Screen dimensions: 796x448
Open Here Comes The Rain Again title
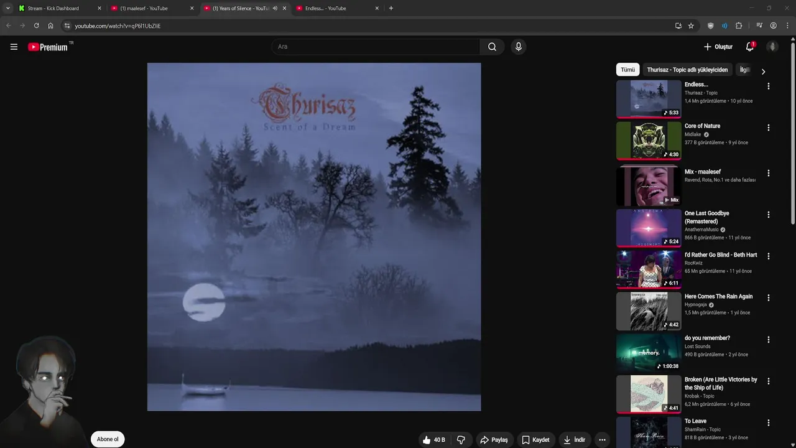click(718, 296)
